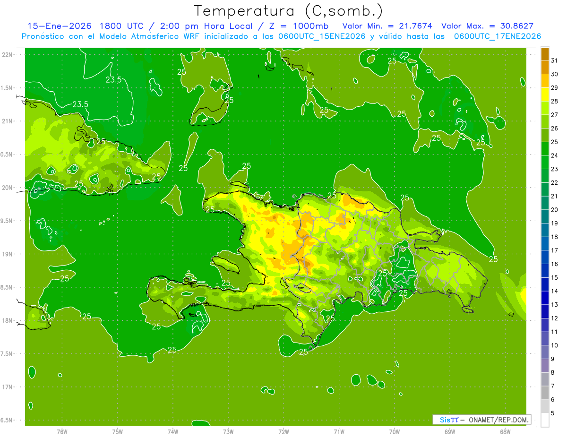Screen dimensions: 567x438
Task: Click the '71W' longitude axis label
Action: (339, 432)
